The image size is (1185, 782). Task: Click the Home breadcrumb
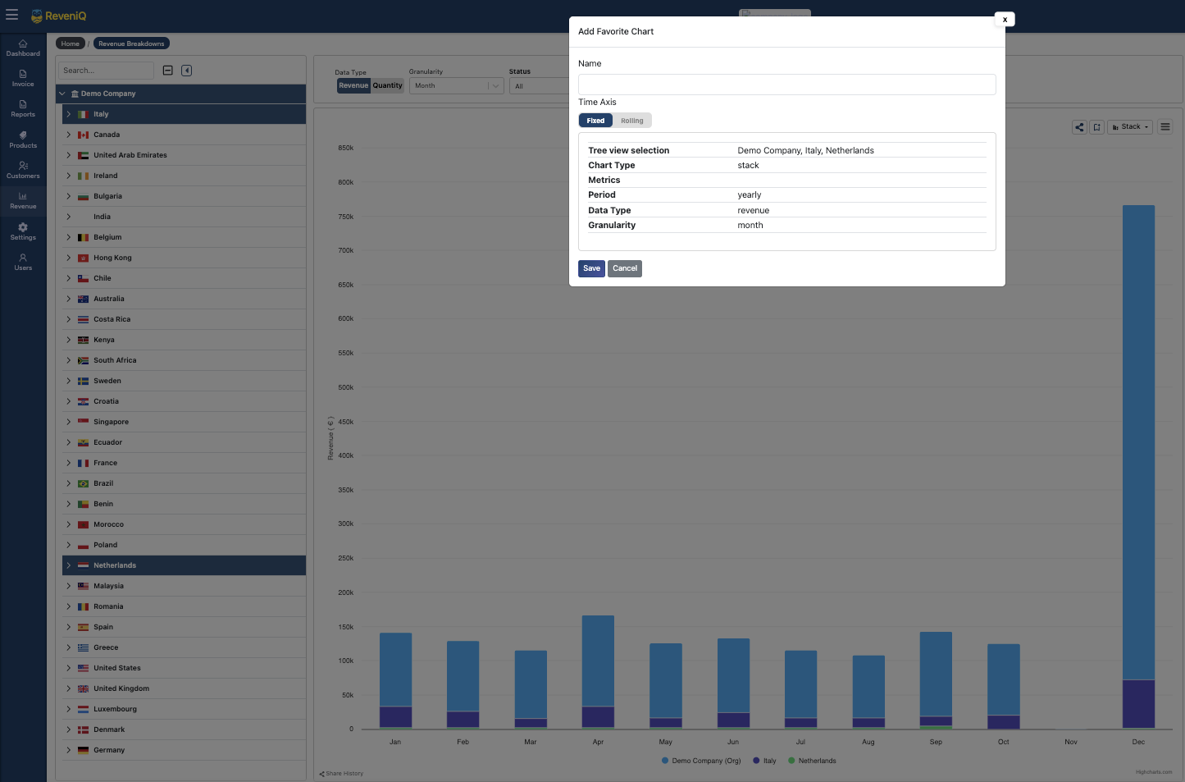pyautogui.click(x=71, y=43)
